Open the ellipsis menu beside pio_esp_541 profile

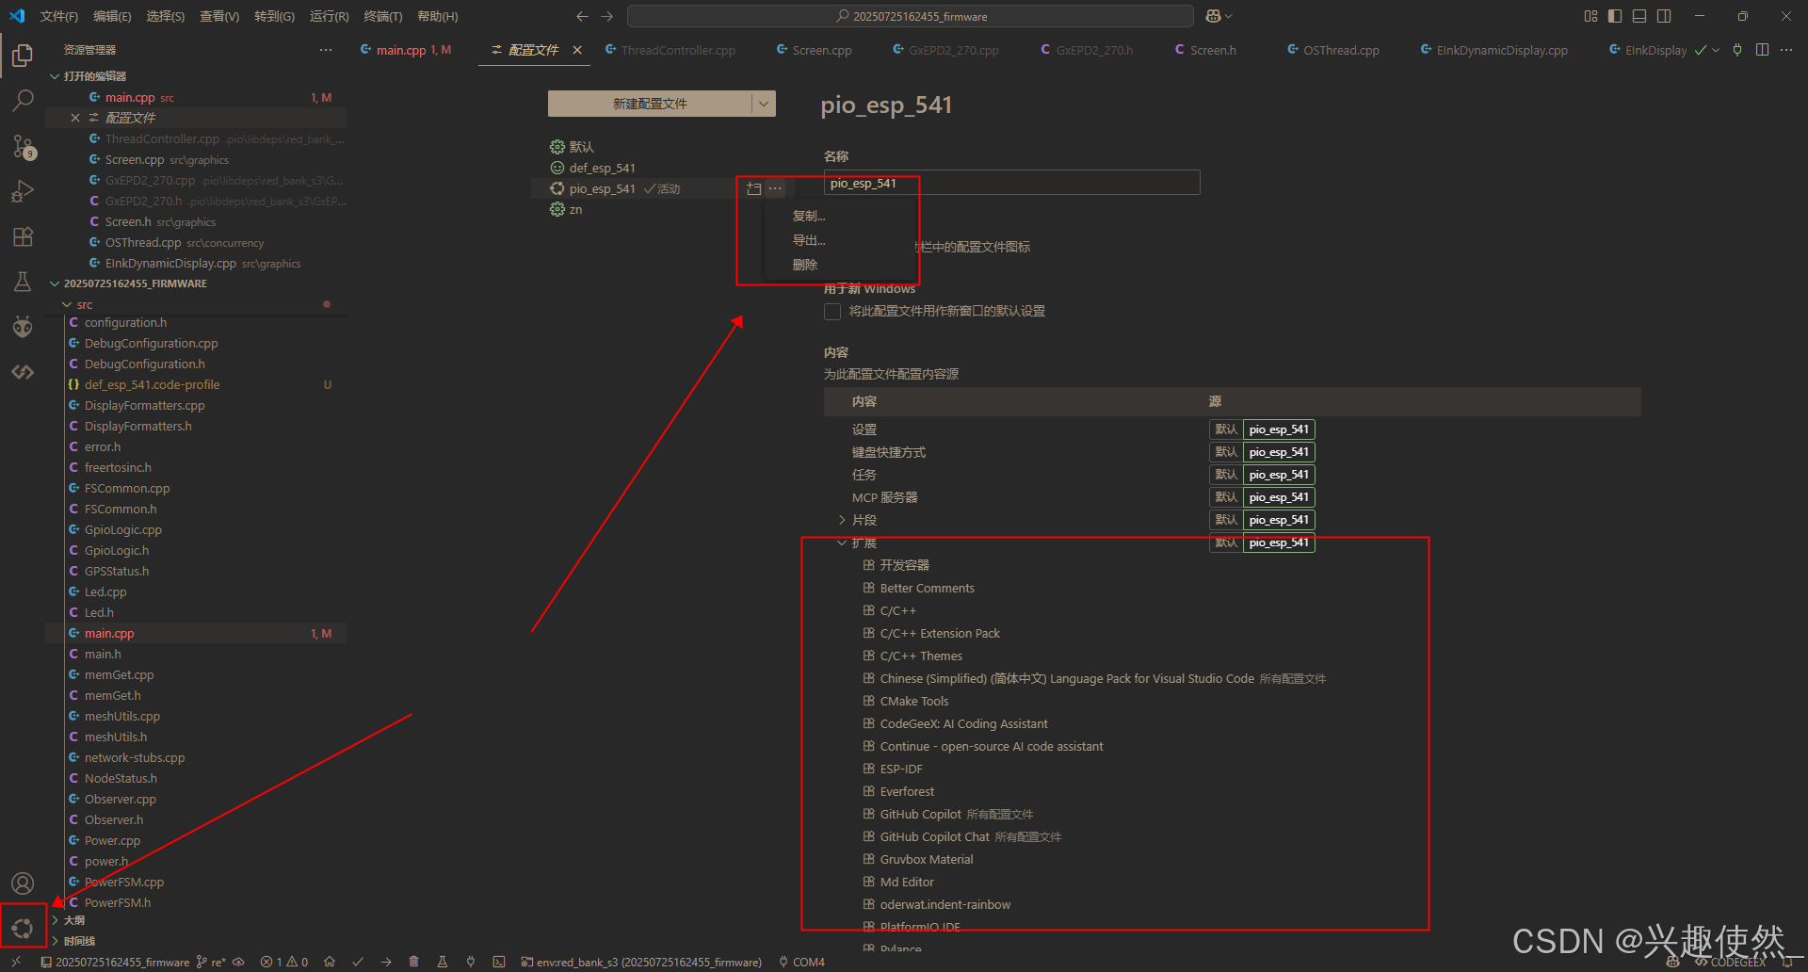(775, 188)
